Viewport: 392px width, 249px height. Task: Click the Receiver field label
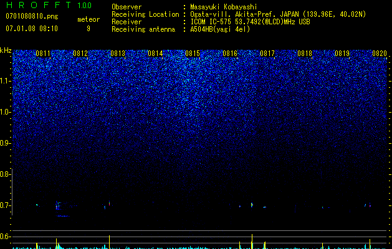127,22
